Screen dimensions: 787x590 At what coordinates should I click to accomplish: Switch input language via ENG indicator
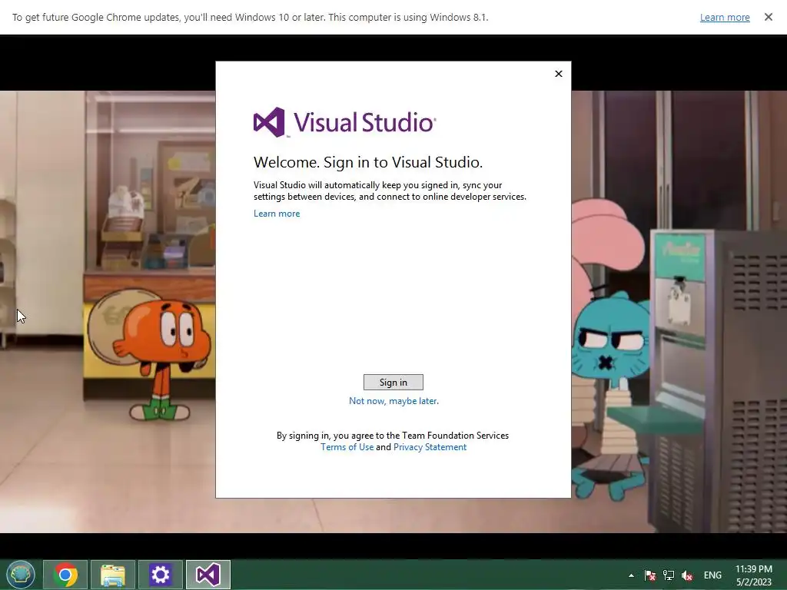pyautogui.click(x=712, y=575)
